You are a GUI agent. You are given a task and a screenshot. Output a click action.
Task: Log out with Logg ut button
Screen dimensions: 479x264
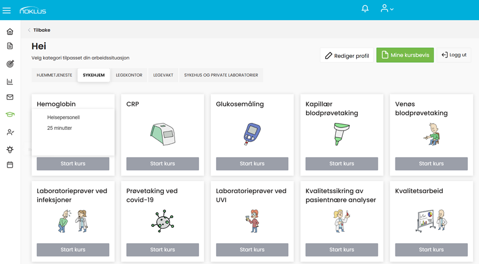click(454, 55)
